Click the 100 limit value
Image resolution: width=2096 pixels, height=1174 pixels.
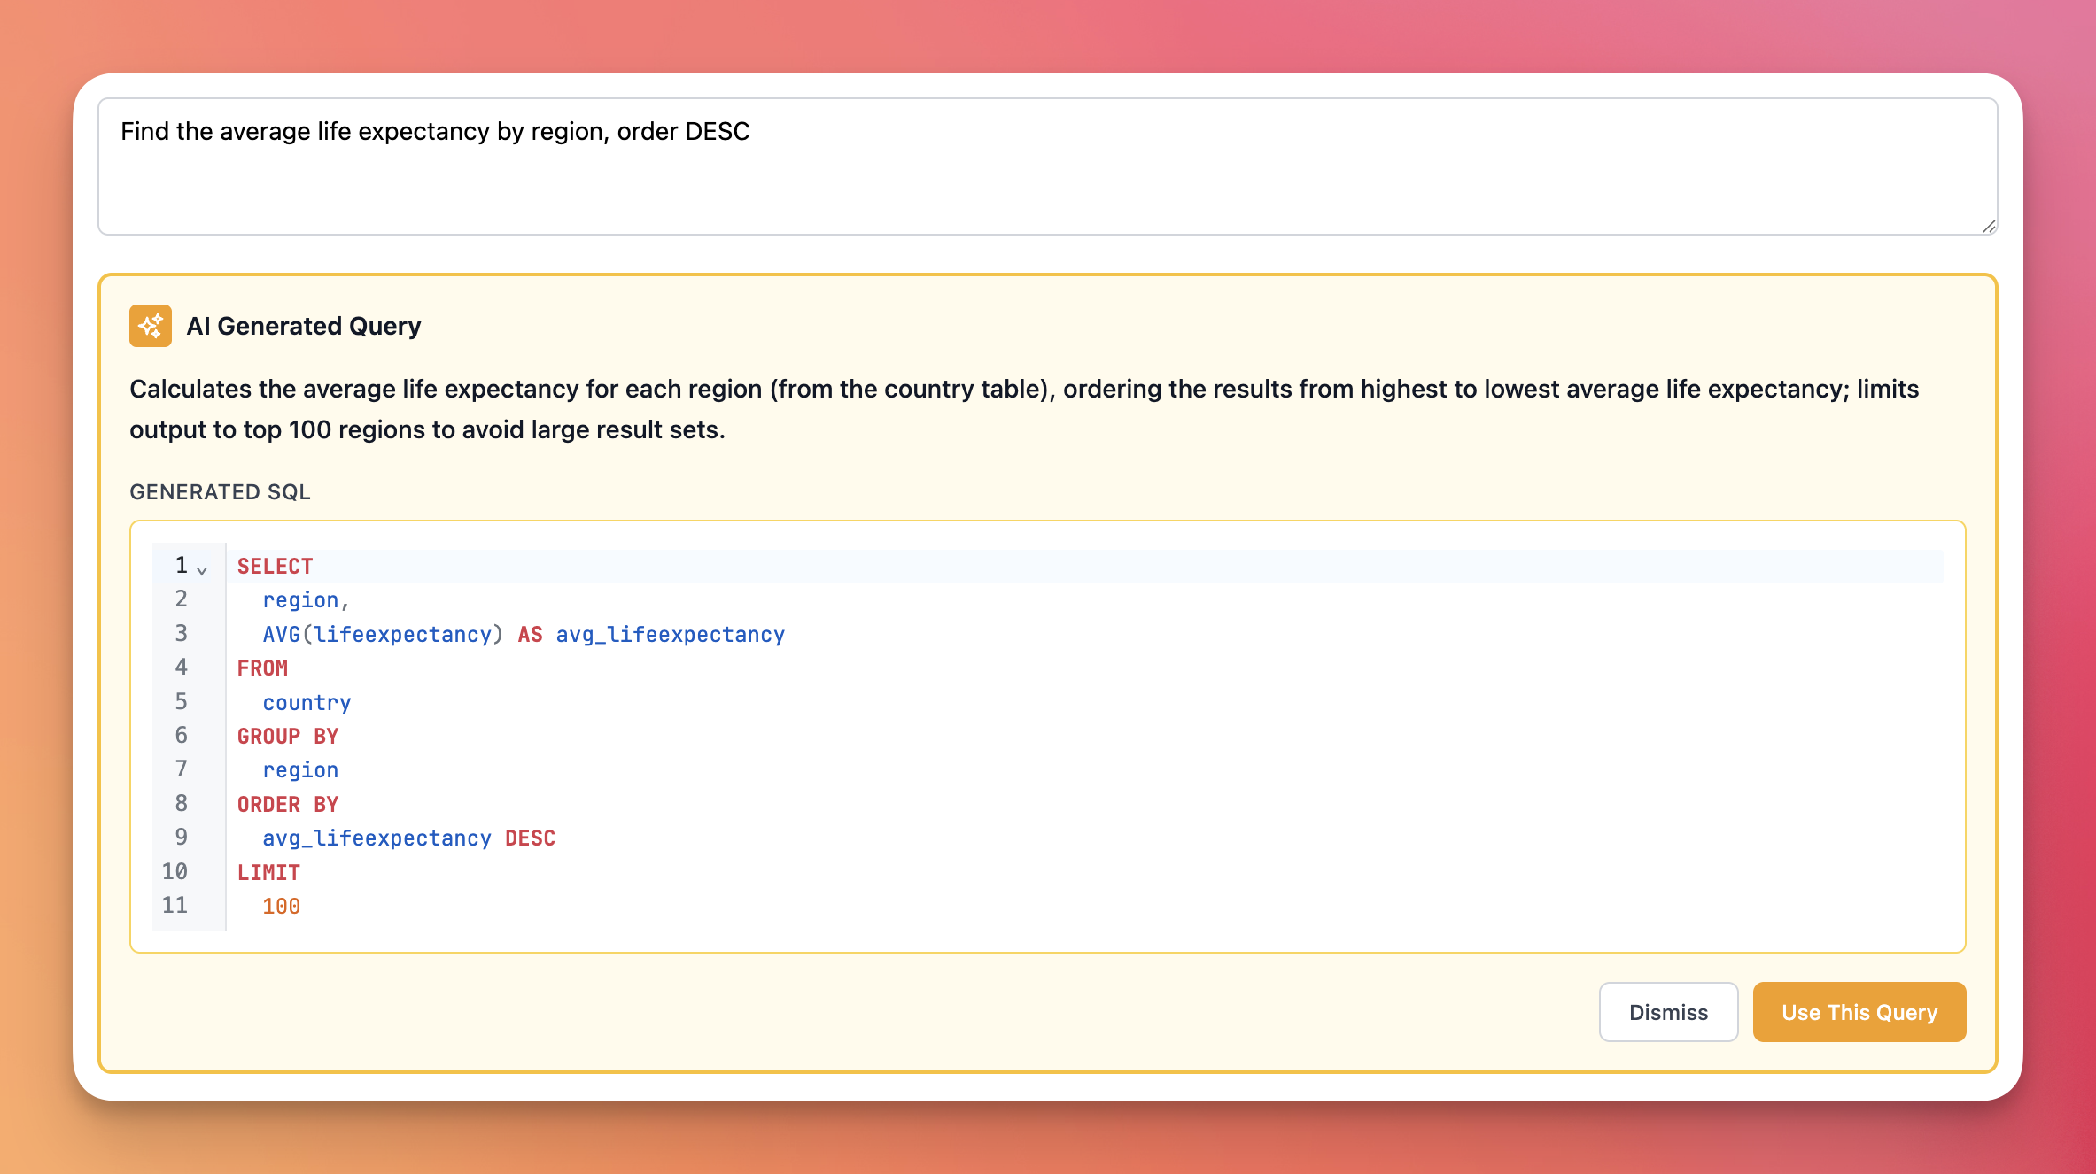click(x=281, y=907)
